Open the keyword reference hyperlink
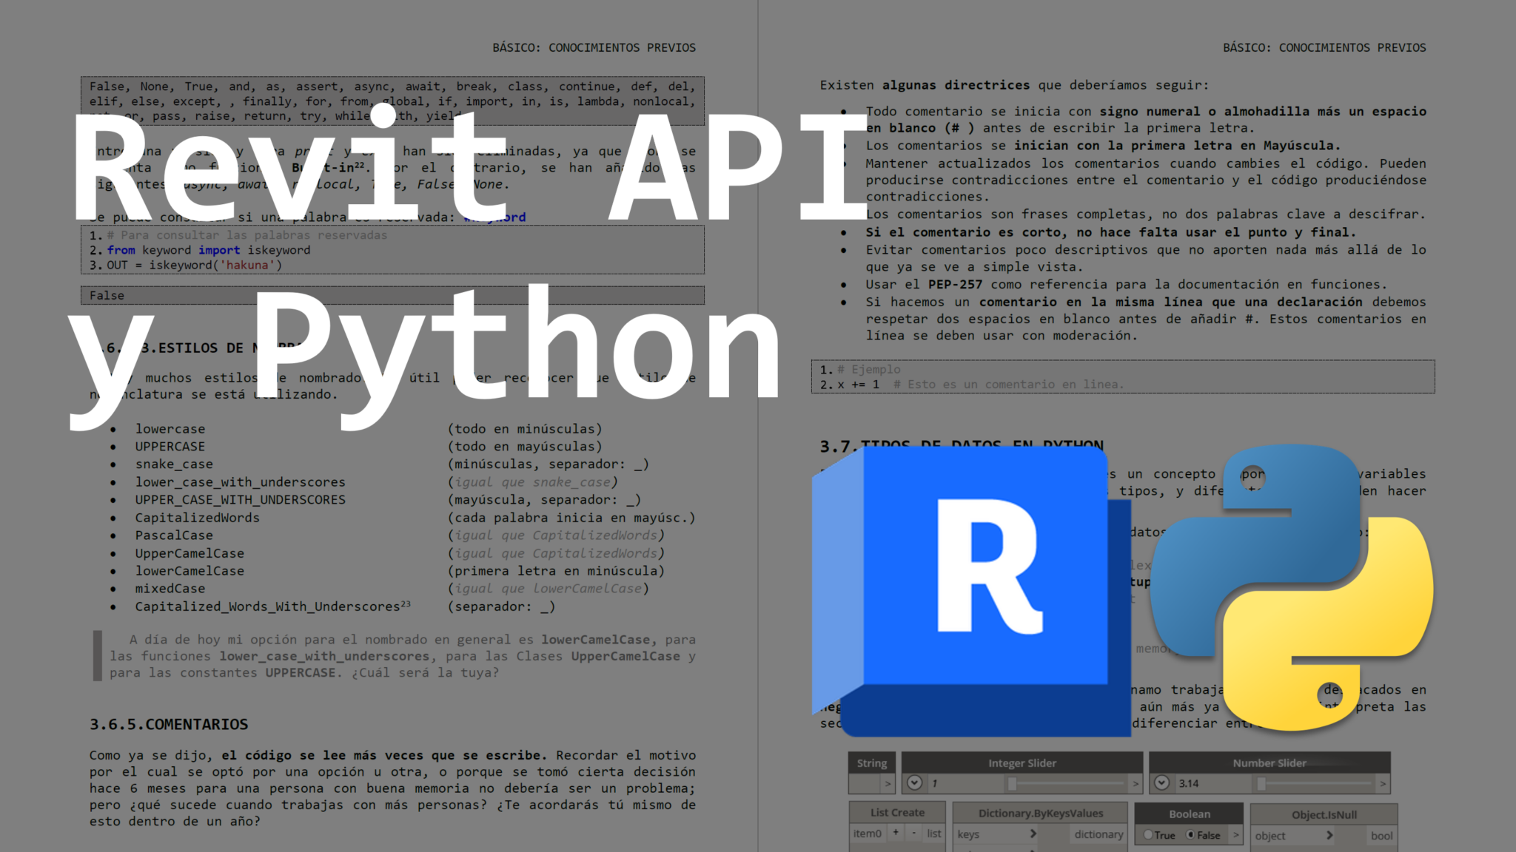The width and height of the screenshot is (1516, 852). [x=494, y=217]
